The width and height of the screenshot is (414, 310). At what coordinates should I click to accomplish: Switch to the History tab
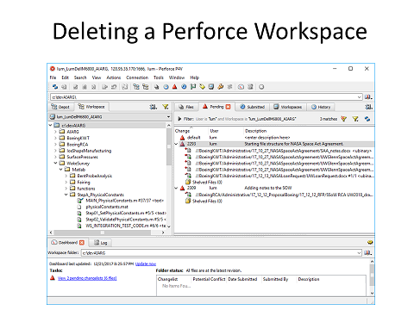(321, 107)
